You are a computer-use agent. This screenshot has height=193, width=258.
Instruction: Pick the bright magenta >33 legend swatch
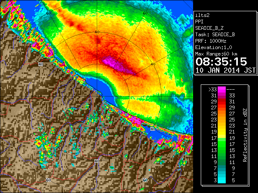[222, 89]
